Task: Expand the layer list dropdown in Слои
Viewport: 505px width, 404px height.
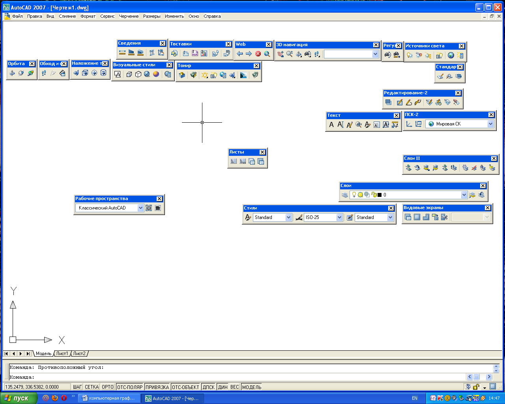Action: pos(464,195)
